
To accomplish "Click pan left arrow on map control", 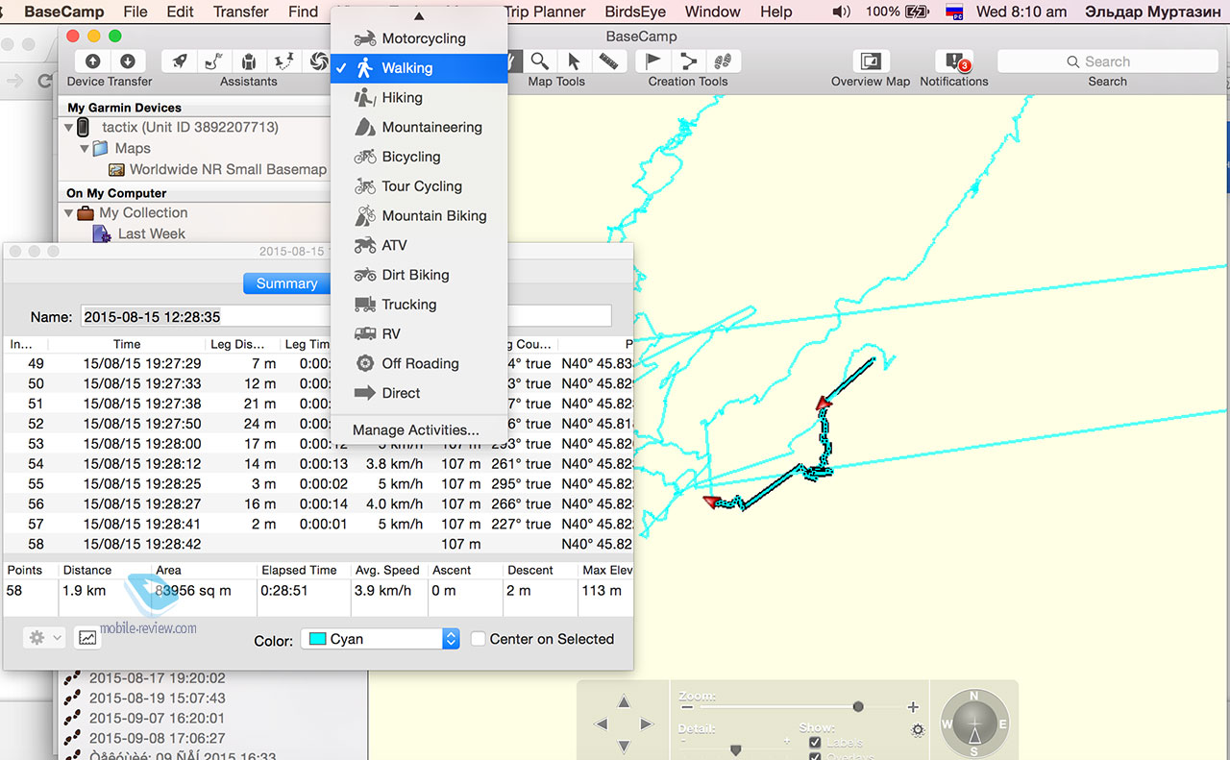I will (x=602, y=723).
